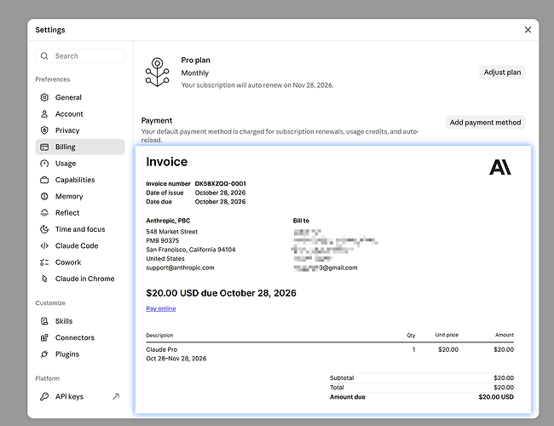This screenshot has height=426, width=554.
Task: Open the Memory settings
Action: (80, 196)
